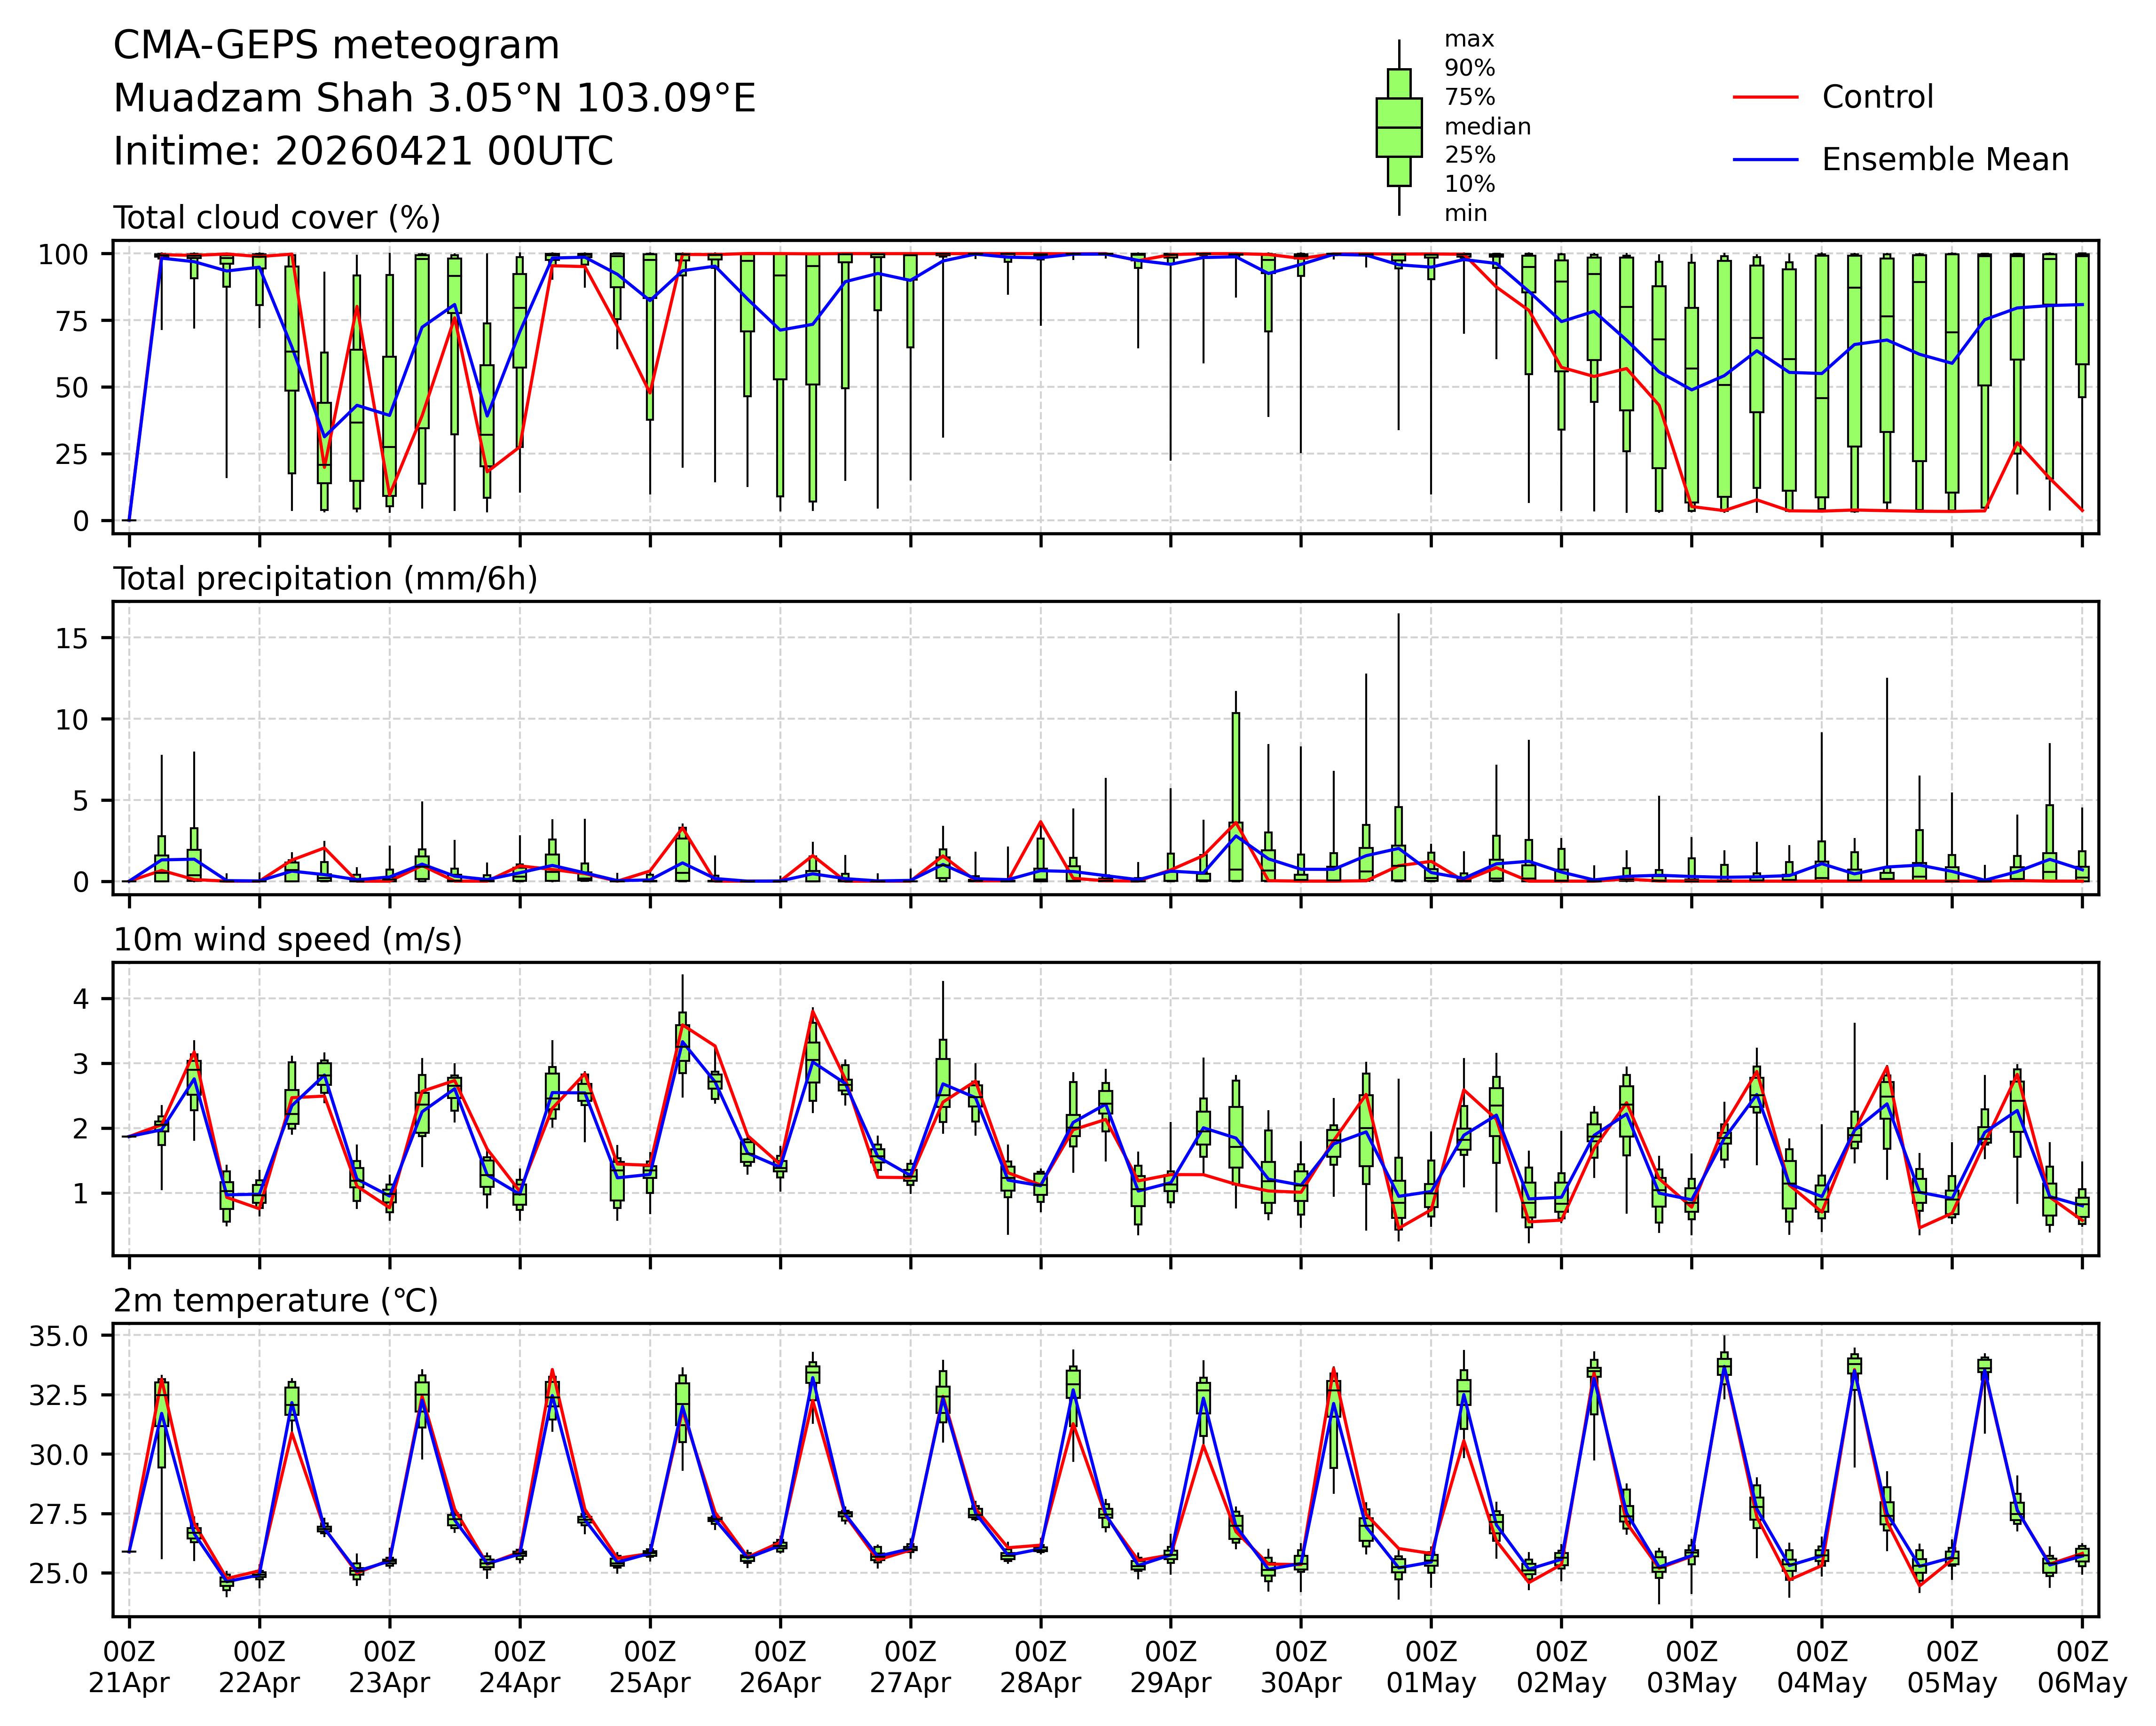The image size is (2156, 1726).
Task: Click the Total cloud cover panel title
Action: tap(277, 218)
